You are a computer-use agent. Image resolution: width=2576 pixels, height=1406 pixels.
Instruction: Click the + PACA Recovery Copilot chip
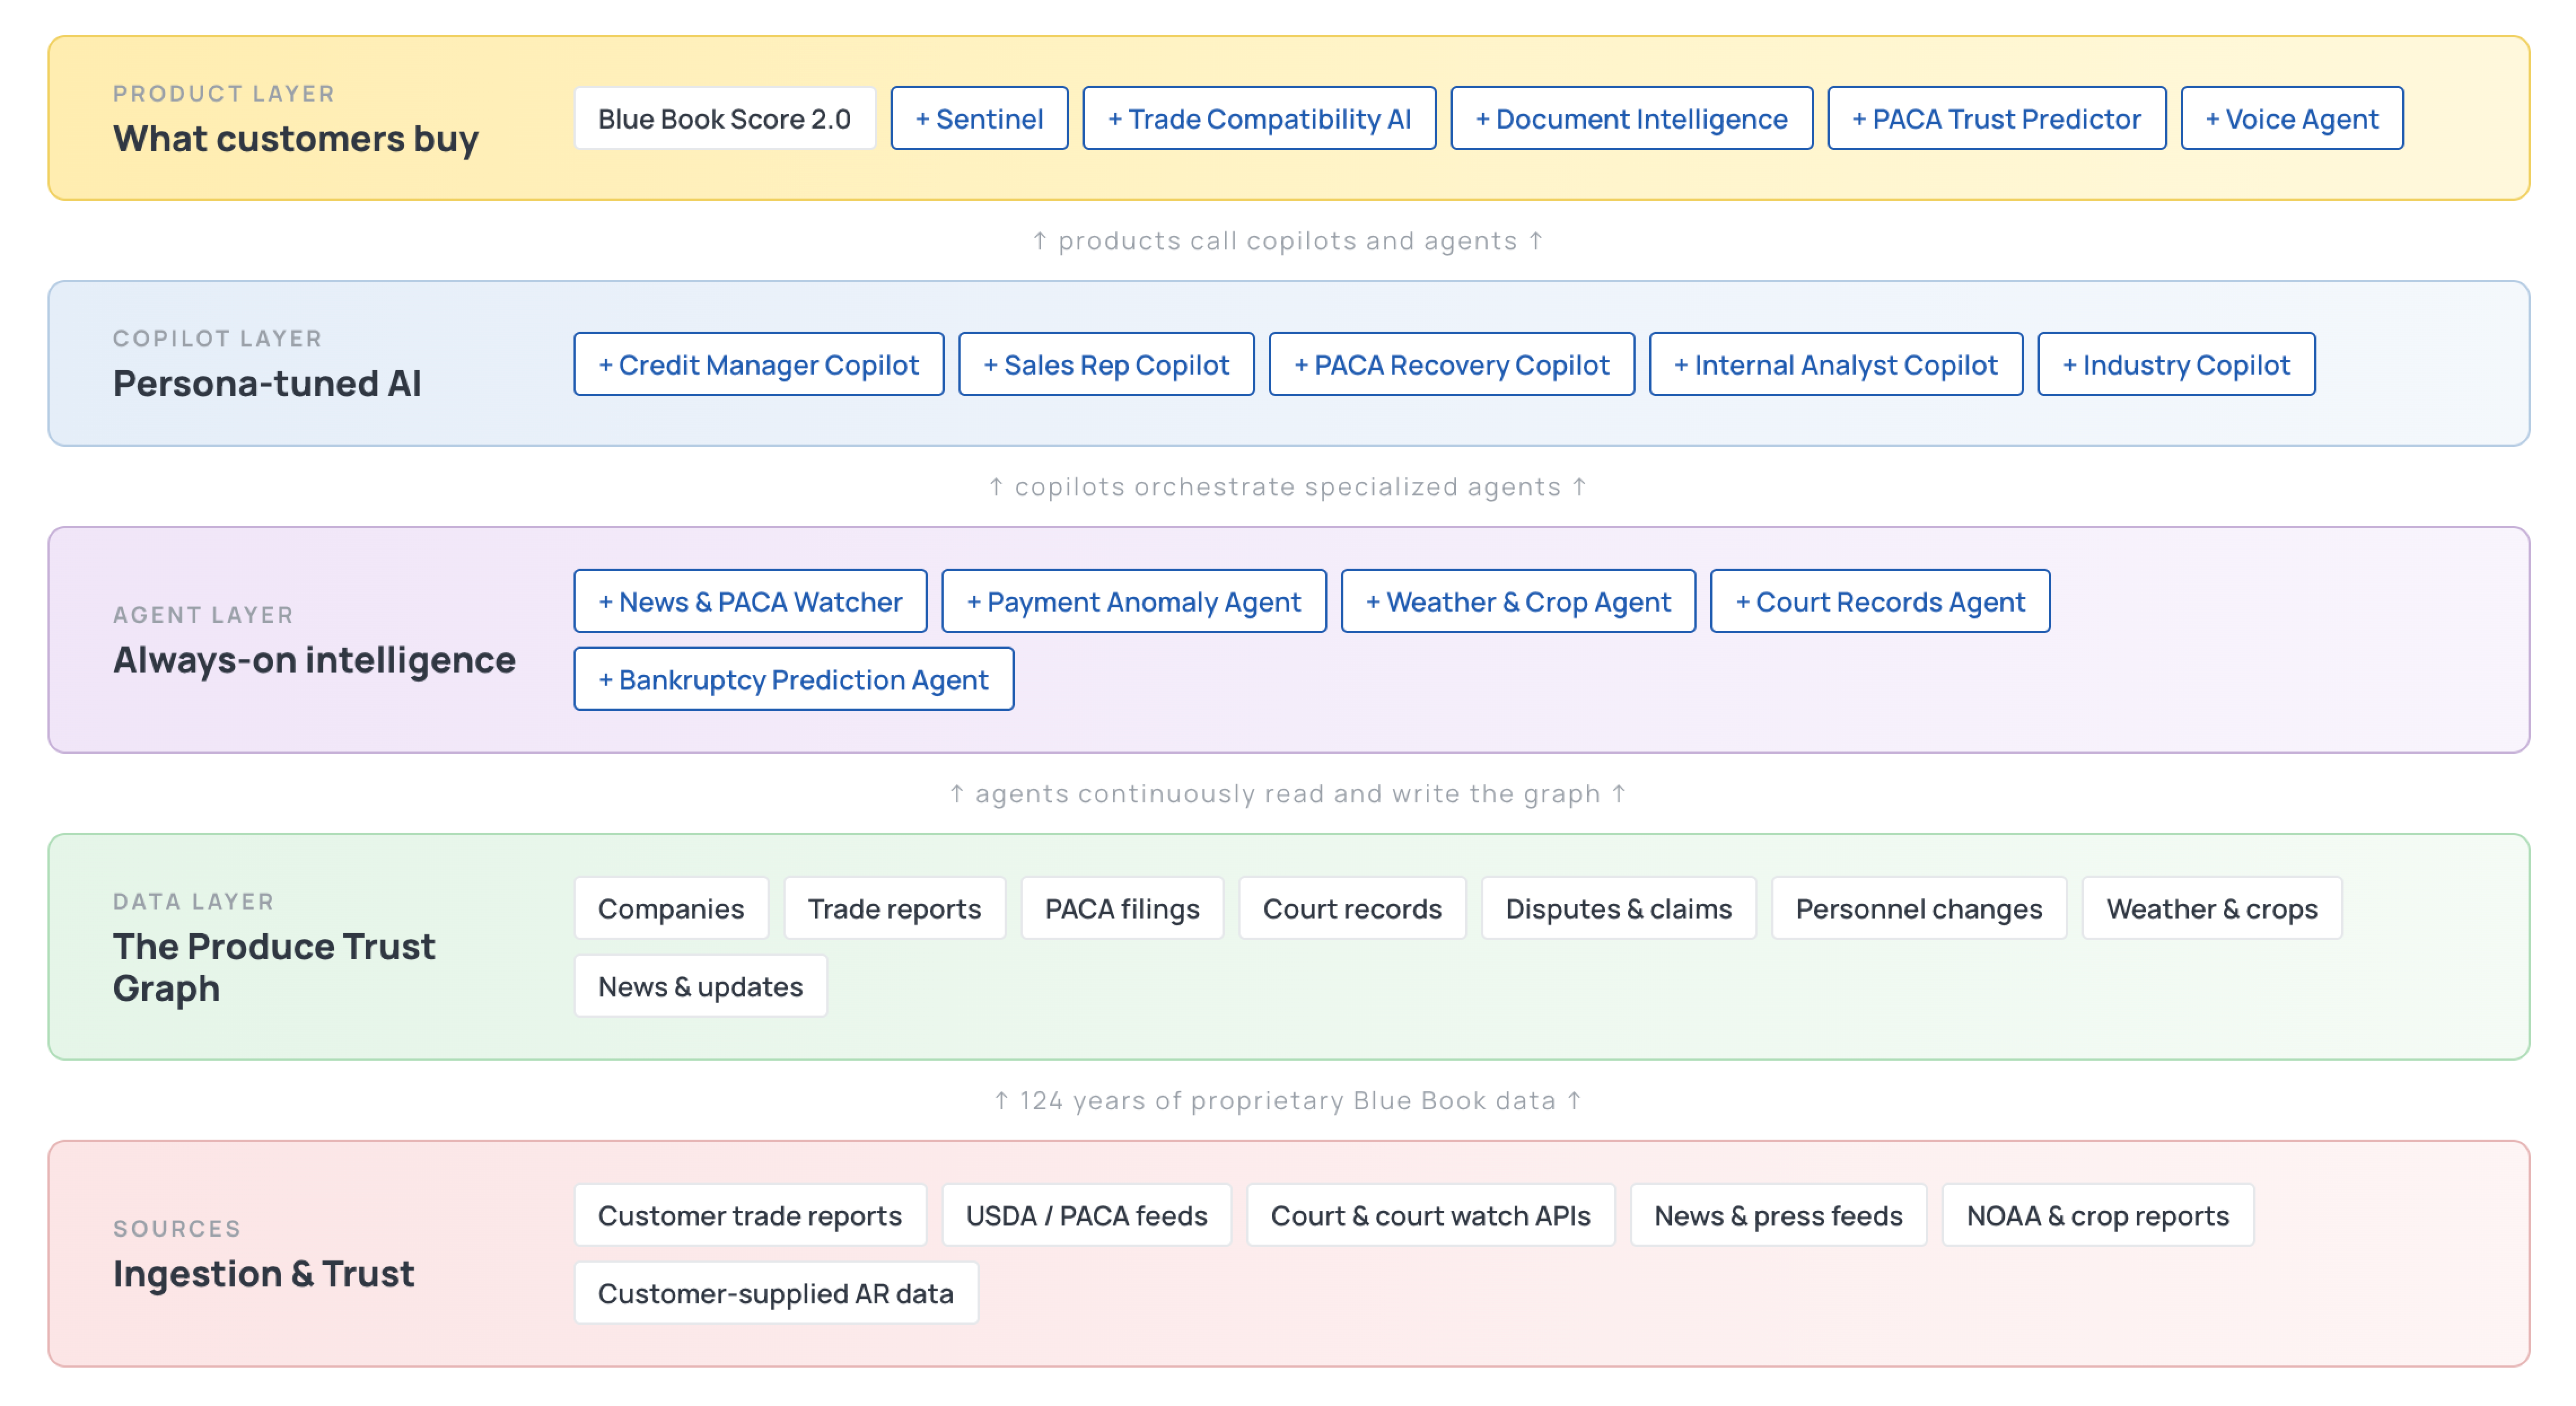click(1451, 364)
